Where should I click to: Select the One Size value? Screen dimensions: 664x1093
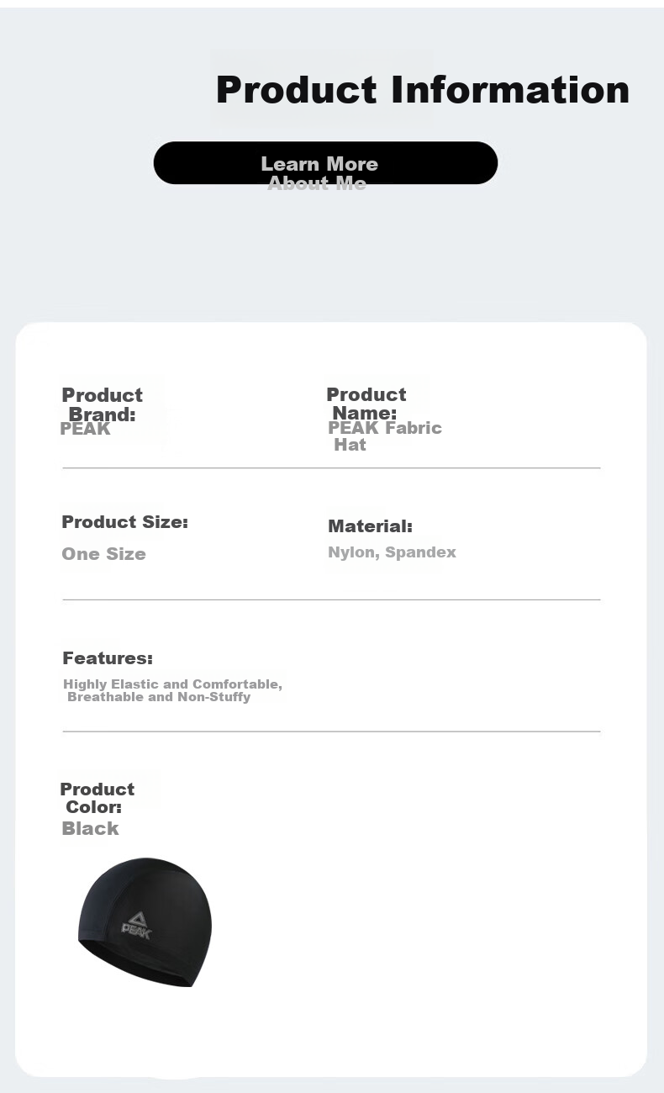point(103,554)
